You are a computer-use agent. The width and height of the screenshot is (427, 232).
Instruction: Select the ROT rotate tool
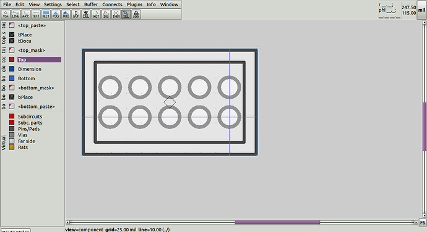click(96, 14)
